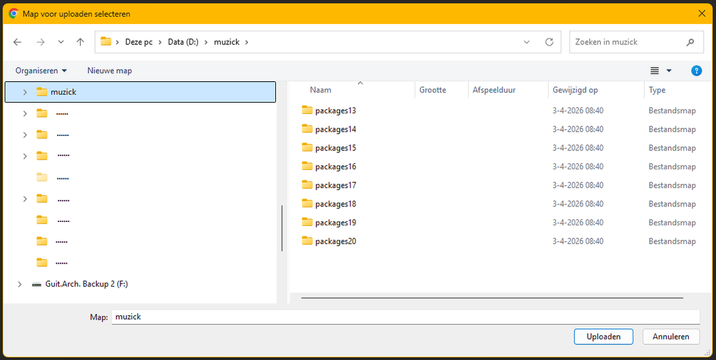Open the view options dropdown
716x360 pixels.
[x=668, y=70]
